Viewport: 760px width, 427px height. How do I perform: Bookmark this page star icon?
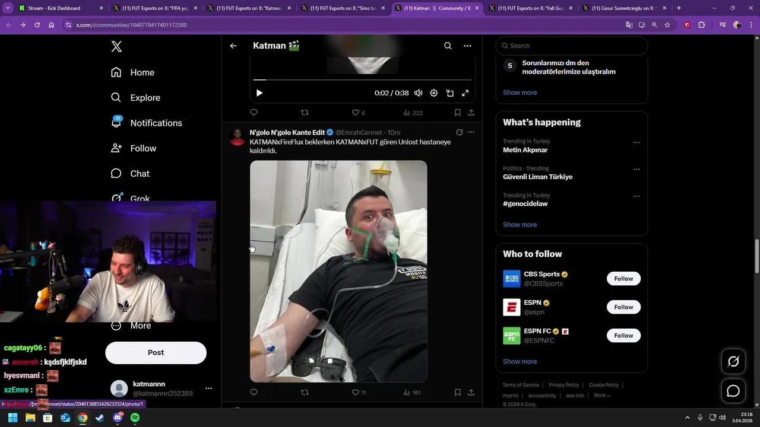click(667, 25)
